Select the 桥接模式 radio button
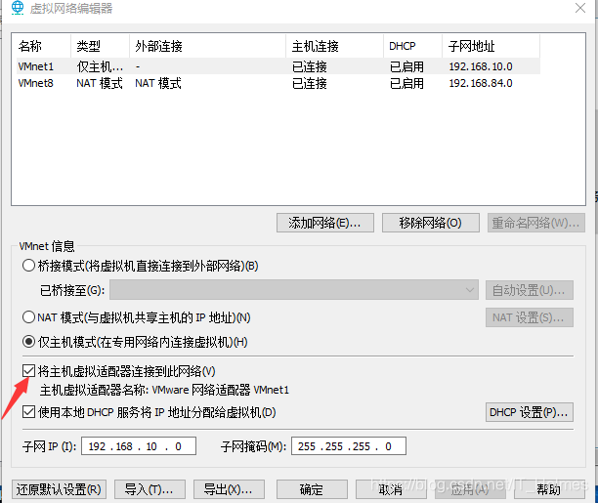 [28, 266]
